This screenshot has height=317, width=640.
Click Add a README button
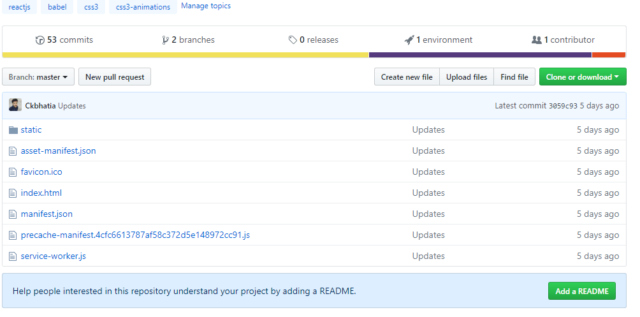click(x=581, y=291)
